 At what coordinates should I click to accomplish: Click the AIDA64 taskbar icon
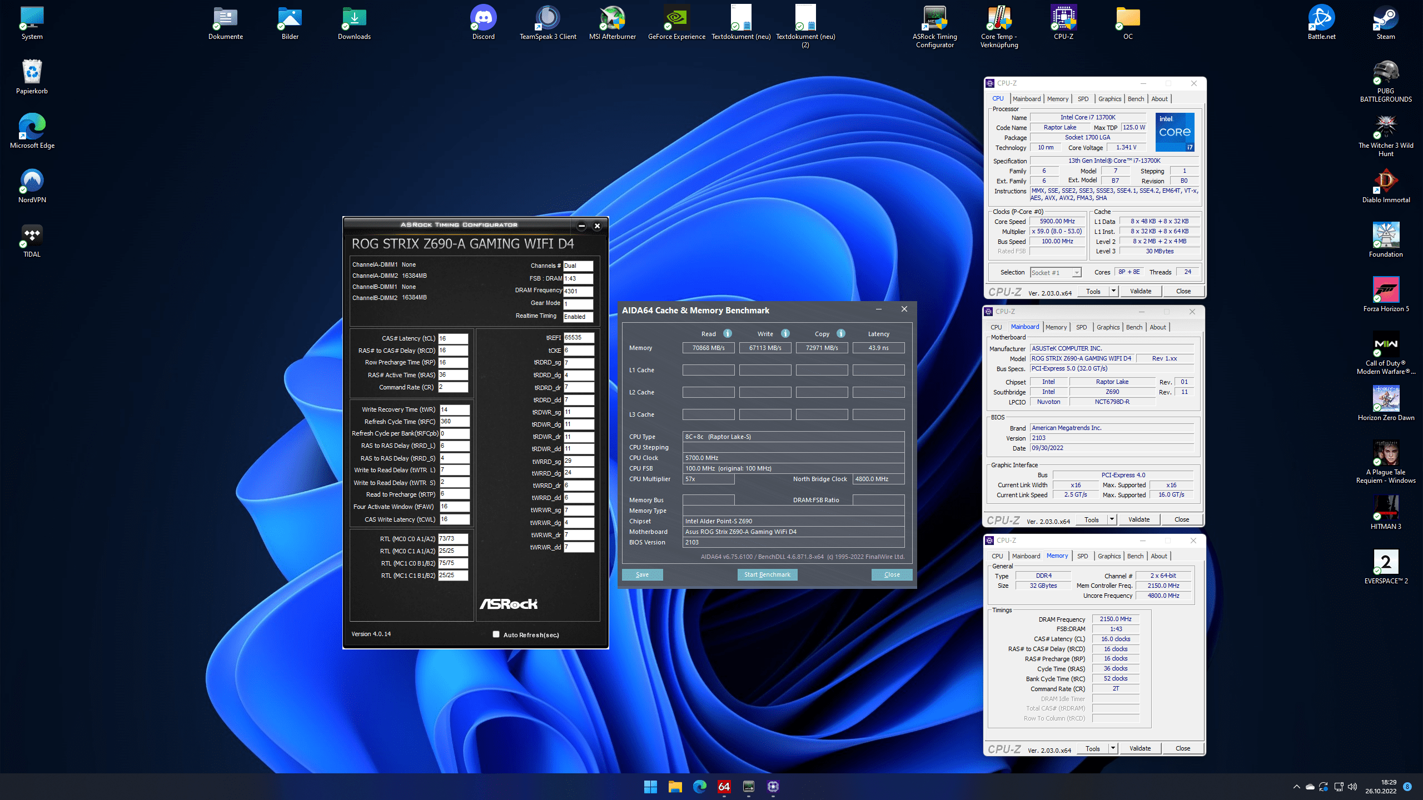[x=724, y=786]
